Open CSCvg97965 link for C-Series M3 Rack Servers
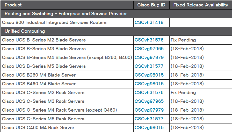This screenshot has height=133, width=233. [x=149, y=101]
